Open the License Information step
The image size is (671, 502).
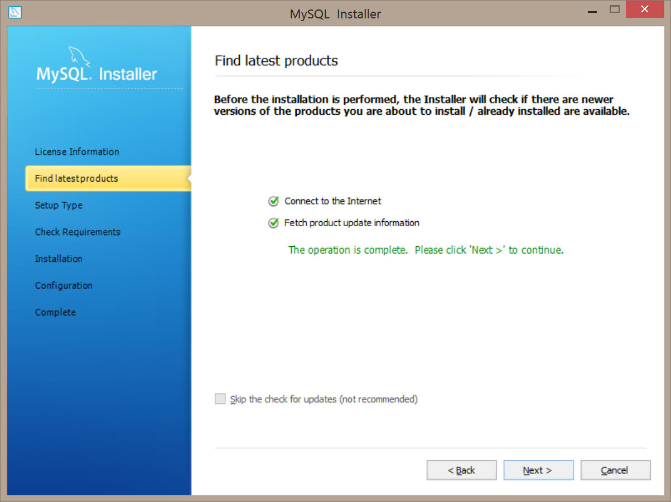[77, 152]
